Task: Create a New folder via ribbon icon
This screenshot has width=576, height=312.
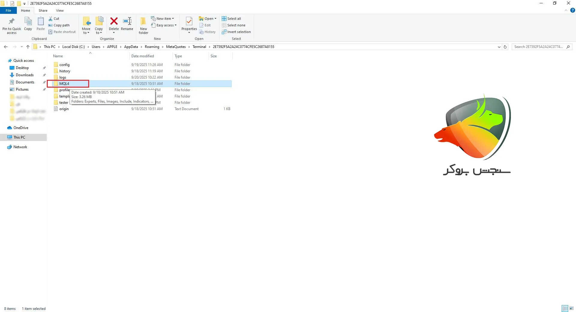Action: click(x=143, y=22)
